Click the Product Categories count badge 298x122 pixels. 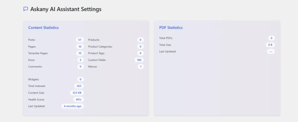141,47
